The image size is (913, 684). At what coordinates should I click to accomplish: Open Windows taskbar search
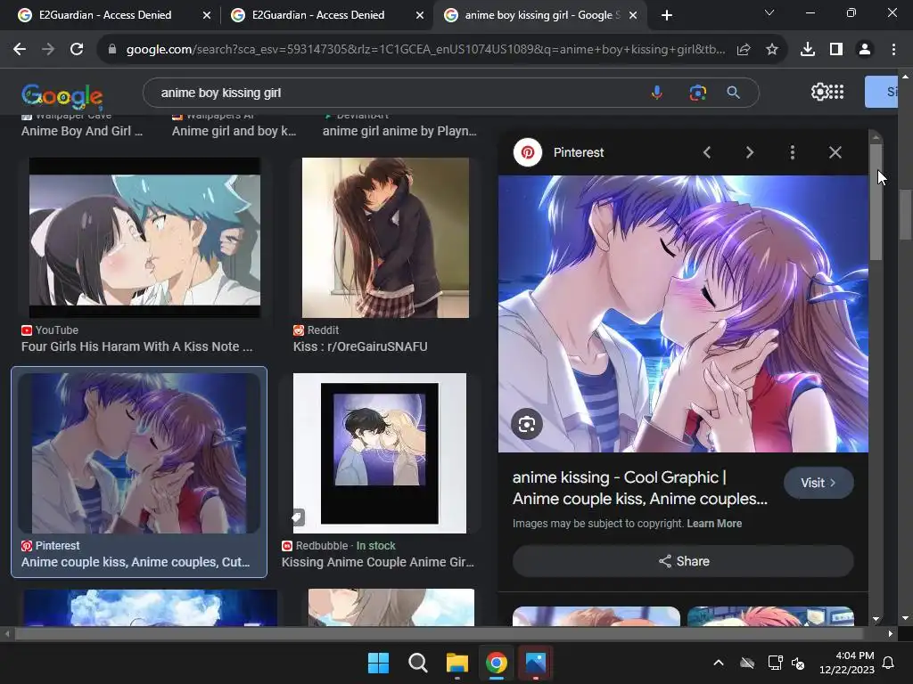(417, 663)
